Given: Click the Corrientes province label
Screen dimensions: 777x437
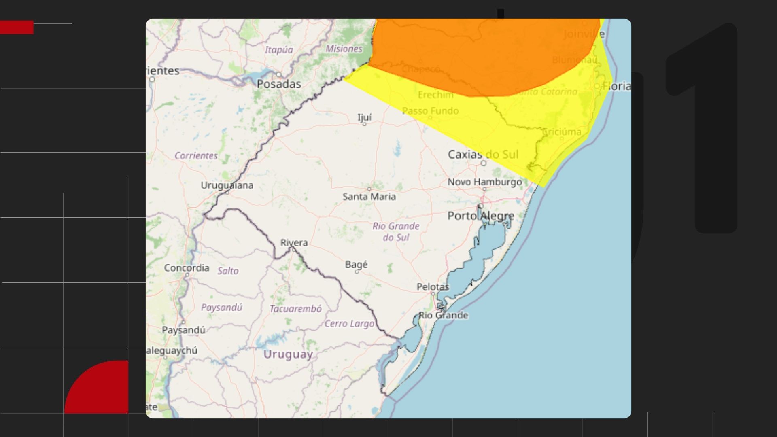Looking at the screenshot, I should 196,155.
